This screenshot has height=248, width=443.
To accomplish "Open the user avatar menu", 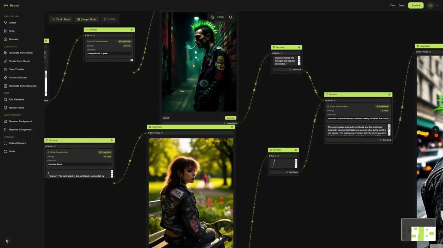I will (x=430, y=6).
